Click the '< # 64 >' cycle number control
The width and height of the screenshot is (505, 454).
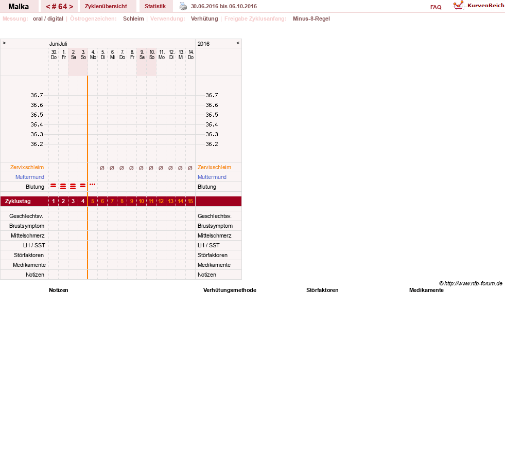pos(60,6)
